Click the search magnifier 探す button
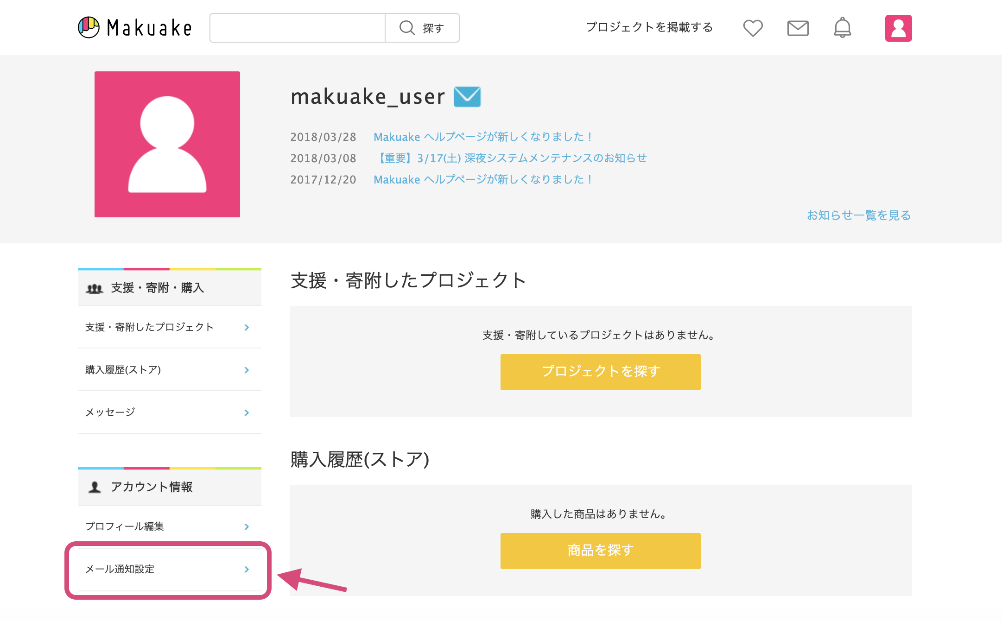Image resolution: width=1002 pixels, height=621 pixels. 422,28
